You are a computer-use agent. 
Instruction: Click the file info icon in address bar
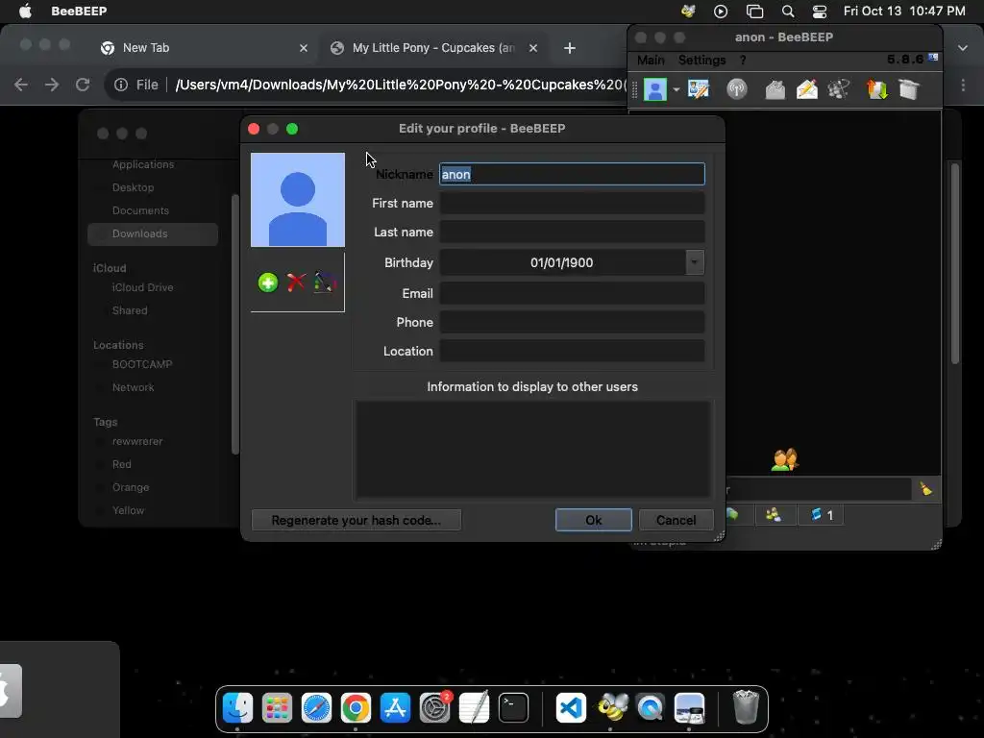click(121, 85)
